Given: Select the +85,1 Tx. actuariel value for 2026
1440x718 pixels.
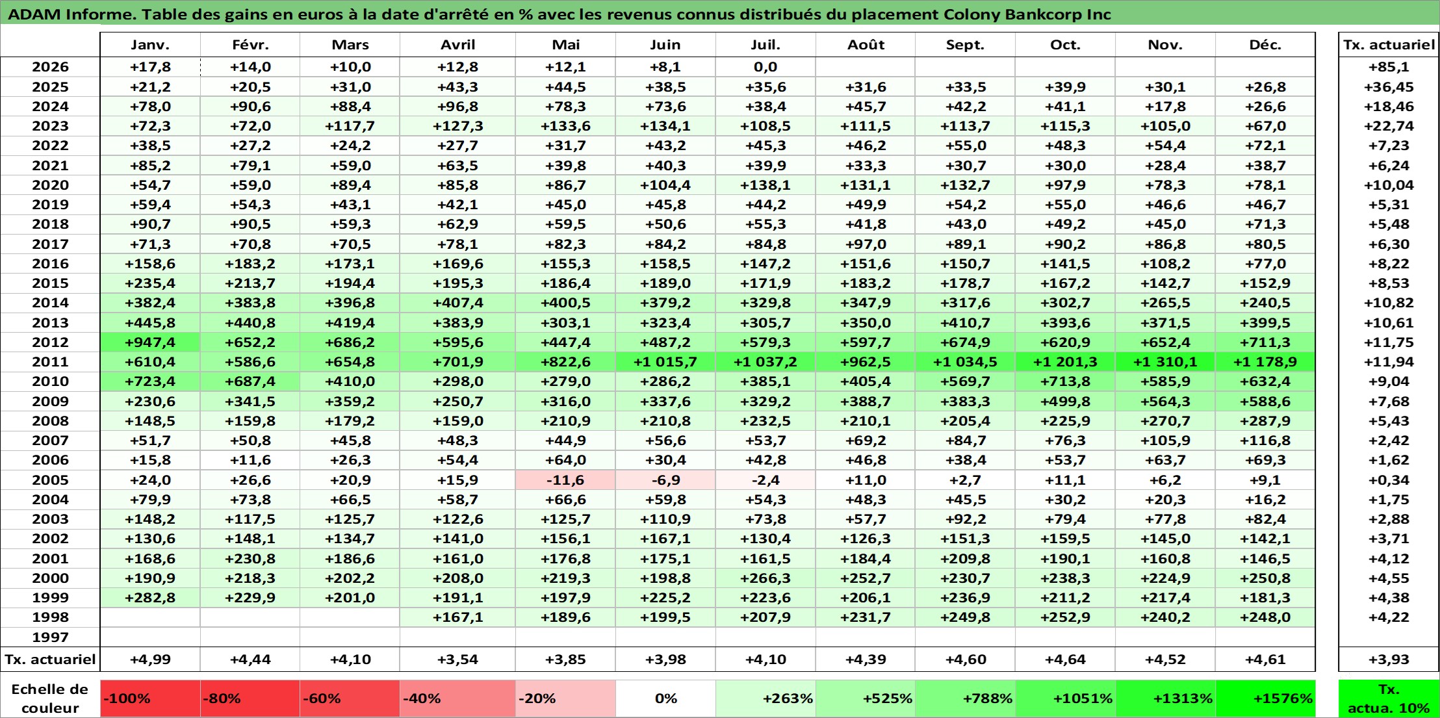Looking at the screenshot, I should click(x=1389, y=67).
